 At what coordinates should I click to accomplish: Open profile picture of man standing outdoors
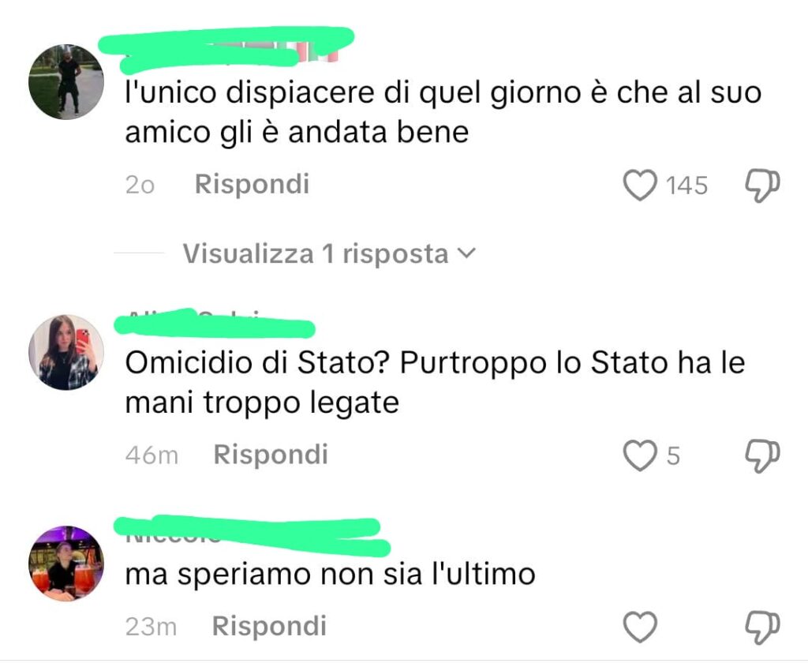coord(66,81)
